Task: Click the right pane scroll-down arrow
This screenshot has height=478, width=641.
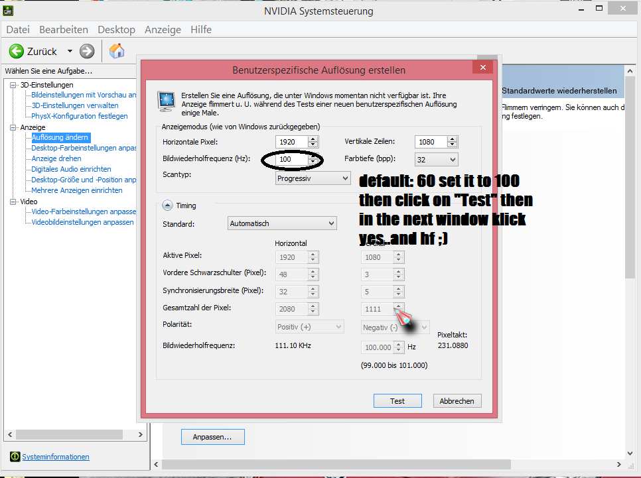Action: 630,453
